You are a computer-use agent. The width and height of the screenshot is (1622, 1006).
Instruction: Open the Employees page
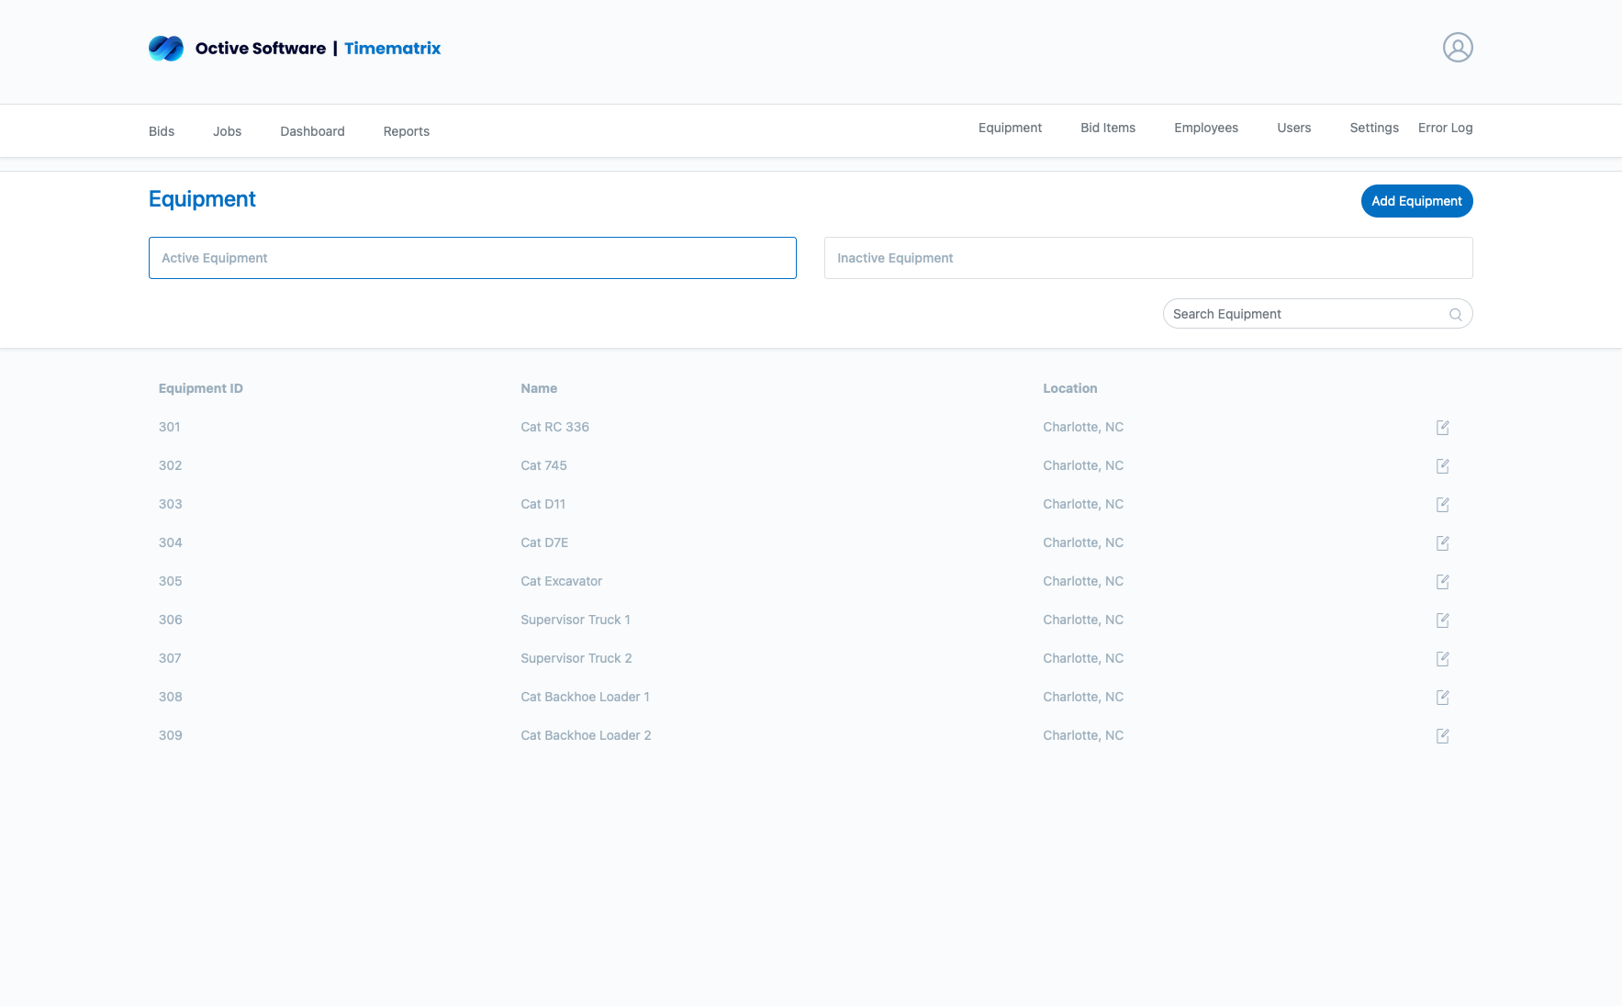1205,128
